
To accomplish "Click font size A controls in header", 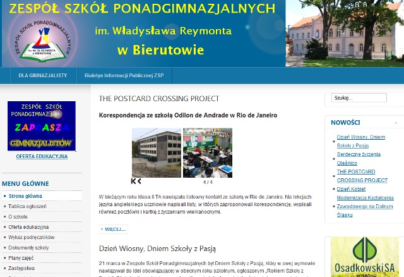I will point(365,4).
